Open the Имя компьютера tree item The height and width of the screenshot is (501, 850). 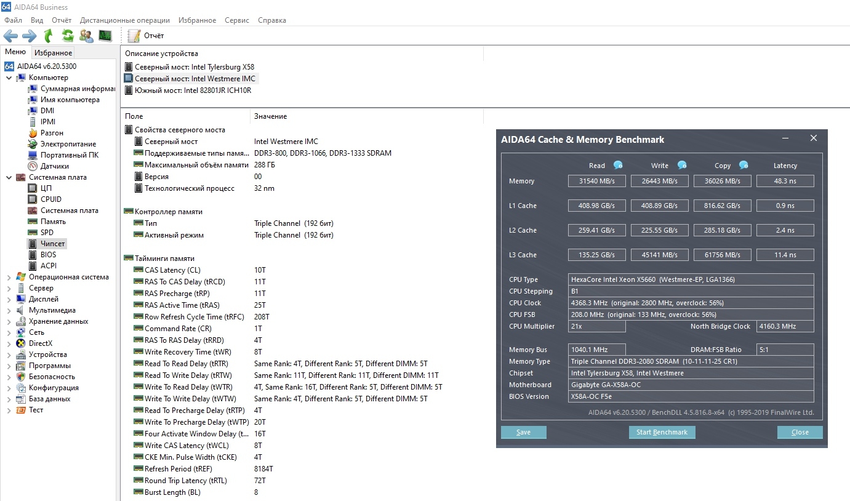click(x=63, y=100)
